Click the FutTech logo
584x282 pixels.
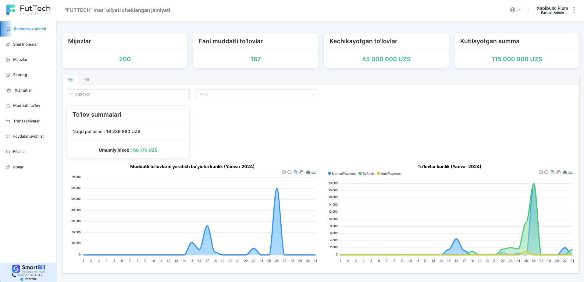pyautogui.click(x=28, y=10)
